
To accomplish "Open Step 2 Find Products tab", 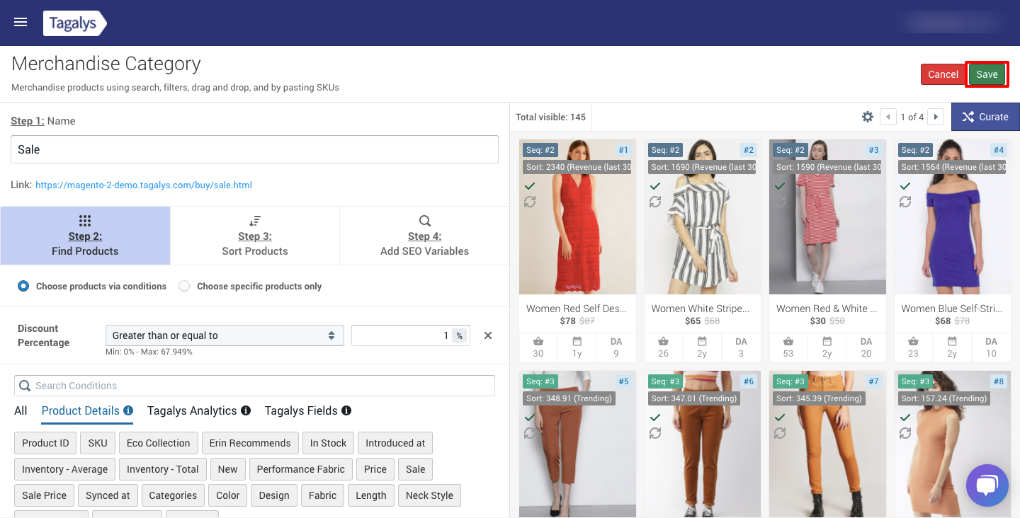I will tap(85, 236).
